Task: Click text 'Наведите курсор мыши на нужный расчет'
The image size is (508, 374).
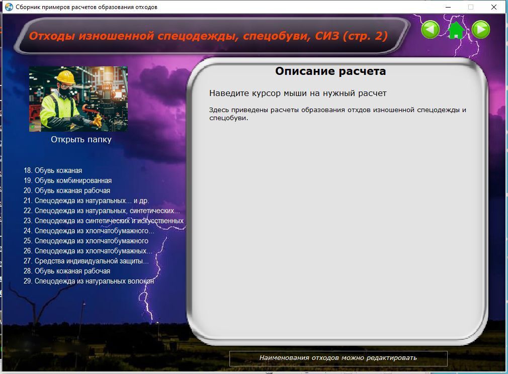Action: pos(298,93)
